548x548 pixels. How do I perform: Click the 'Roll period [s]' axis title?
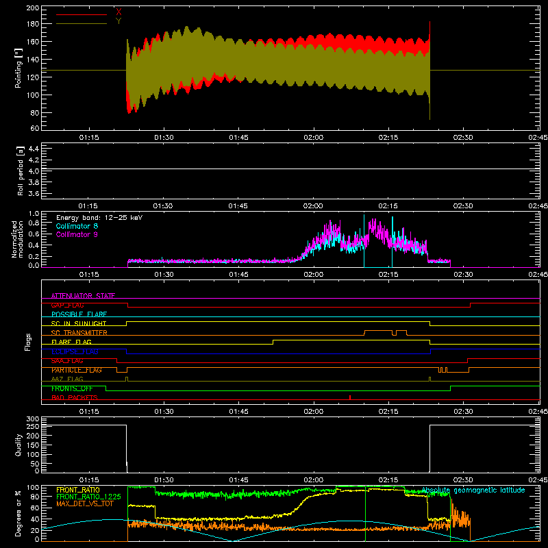(21, 171)
